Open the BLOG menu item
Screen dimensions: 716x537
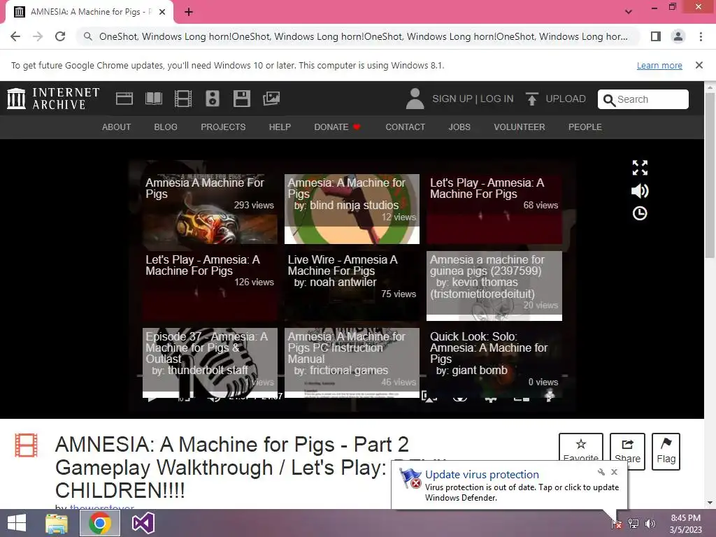click(166, 127)
